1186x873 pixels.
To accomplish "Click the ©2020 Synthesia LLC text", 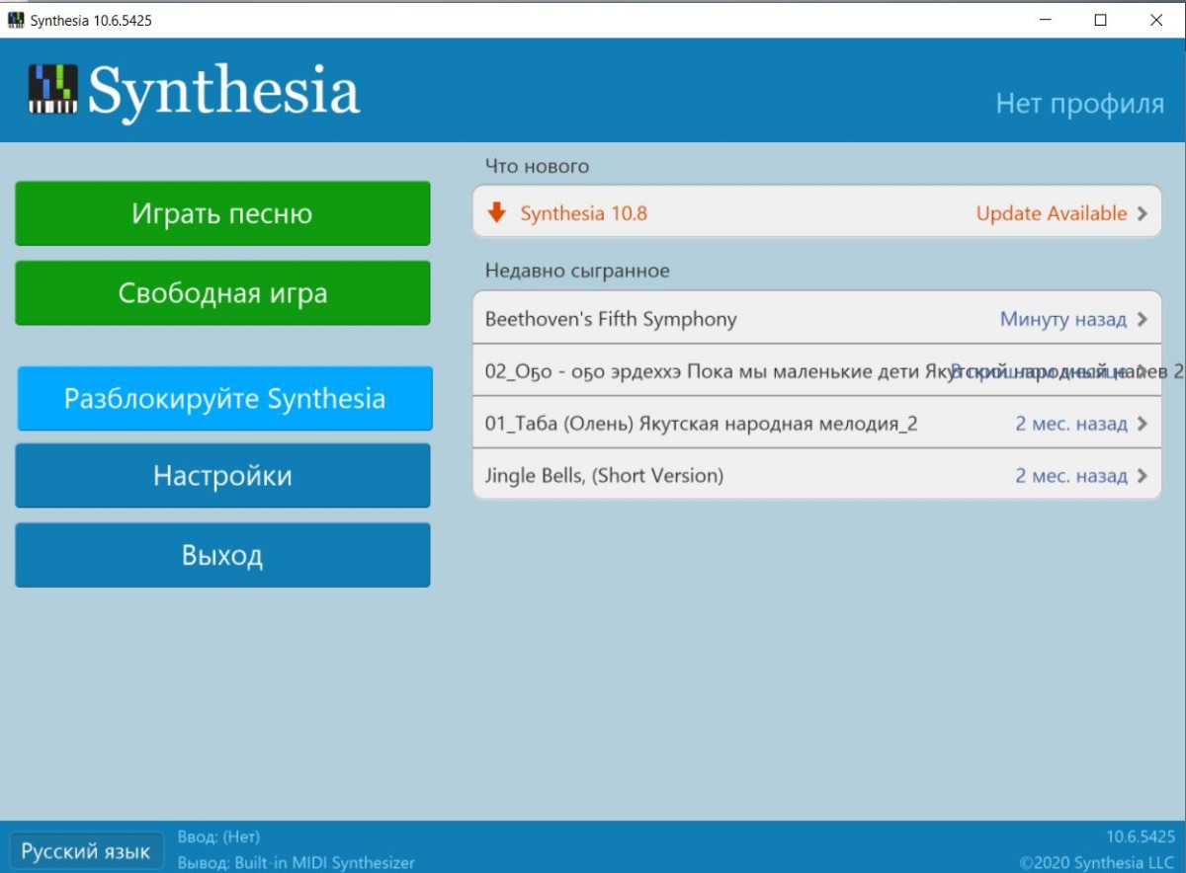I will tap(1097, 862).
